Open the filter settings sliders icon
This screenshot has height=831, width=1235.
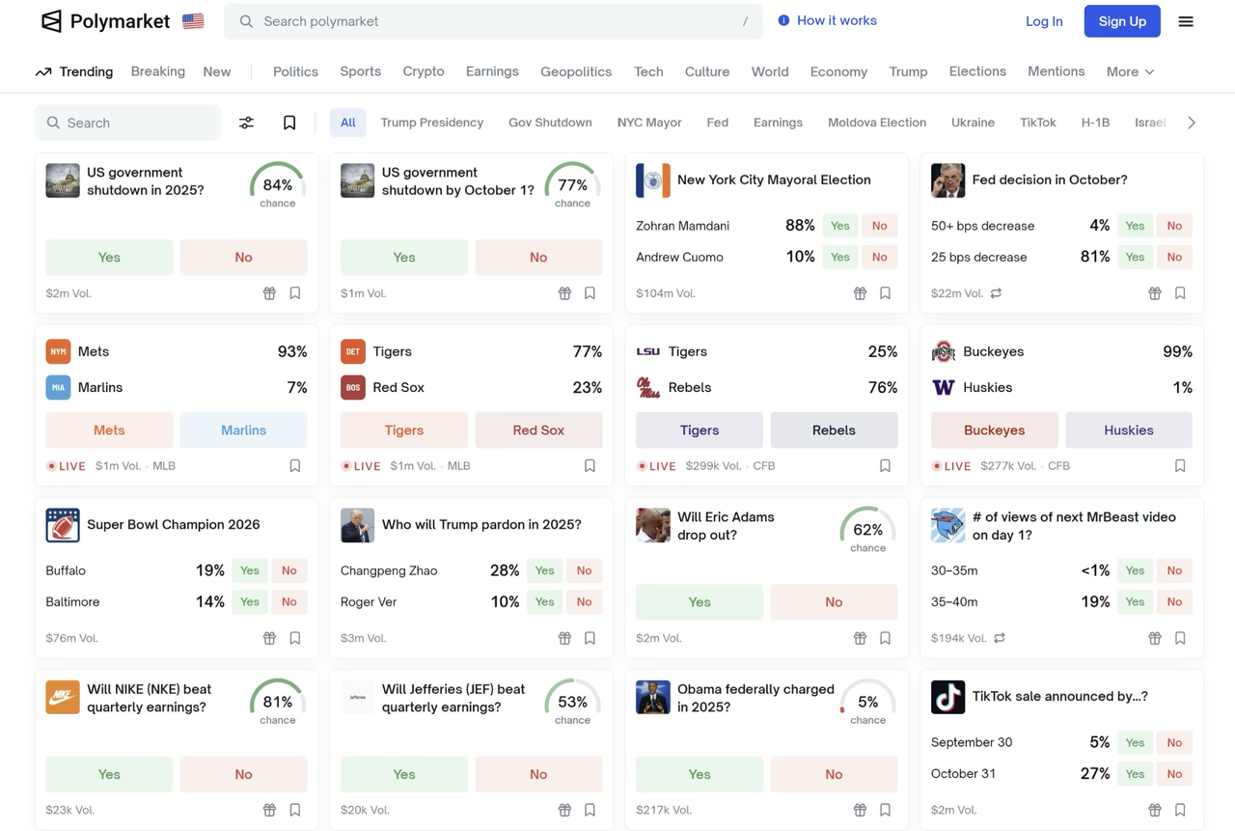247,123
